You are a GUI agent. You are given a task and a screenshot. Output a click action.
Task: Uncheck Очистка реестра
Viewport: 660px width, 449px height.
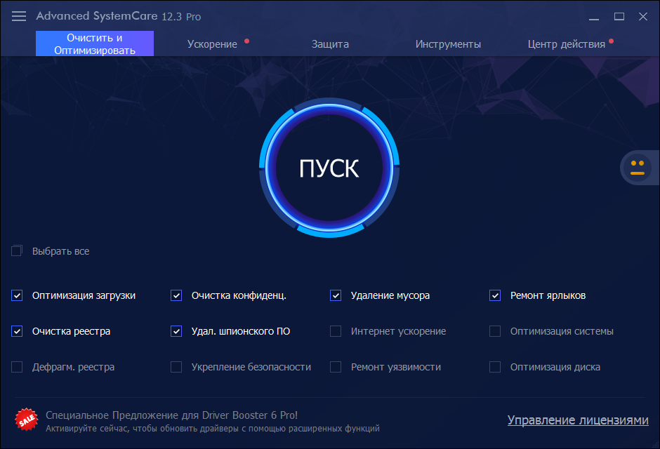(16, 330)
